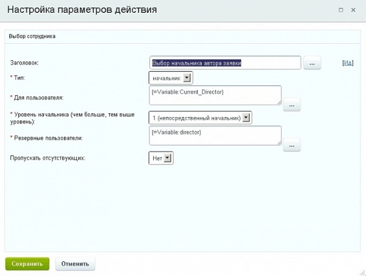
Task: Click the Ид link
Action: click(348, 63)
